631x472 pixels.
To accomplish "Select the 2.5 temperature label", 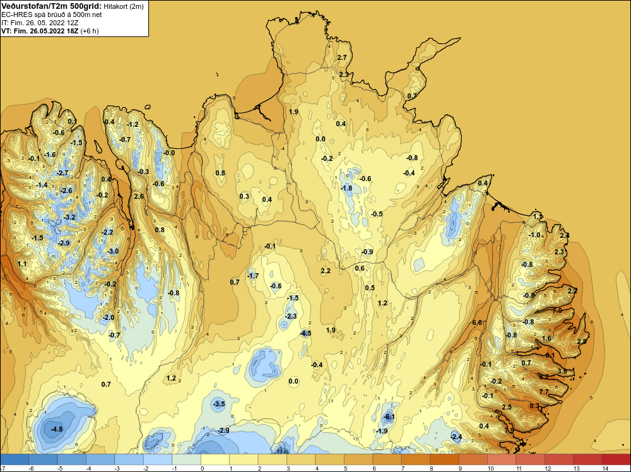I will [x=507, y=407].
